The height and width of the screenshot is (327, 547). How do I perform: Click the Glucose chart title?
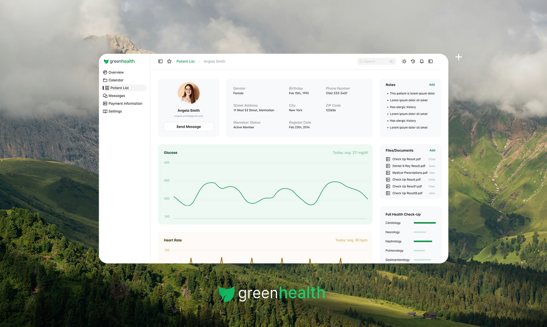point(170,153)
